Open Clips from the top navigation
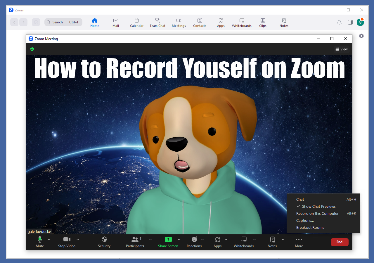The height and width of the screenshot is (263, 374). 263,22
